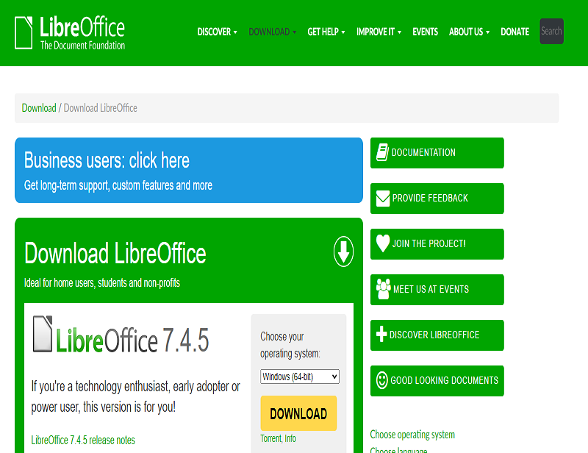
Task: Expand the Discover menu arrow
Action: click(x=235, y=32)
